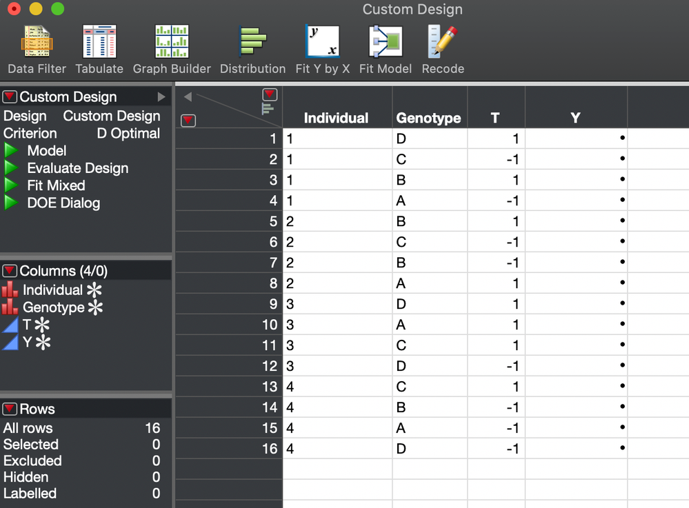Click the green zoom window button
Image resolution: width=689 pixels, height=508 pixels.
pyautogui.click(x=57, y=8)
